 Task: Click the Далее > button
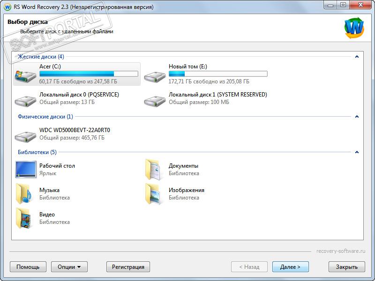tap(290, 266)
